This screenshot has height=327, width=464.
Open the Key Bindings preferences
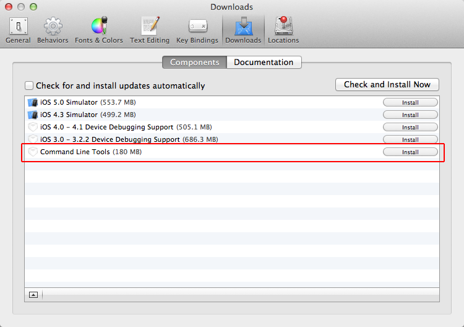(197, 30)
